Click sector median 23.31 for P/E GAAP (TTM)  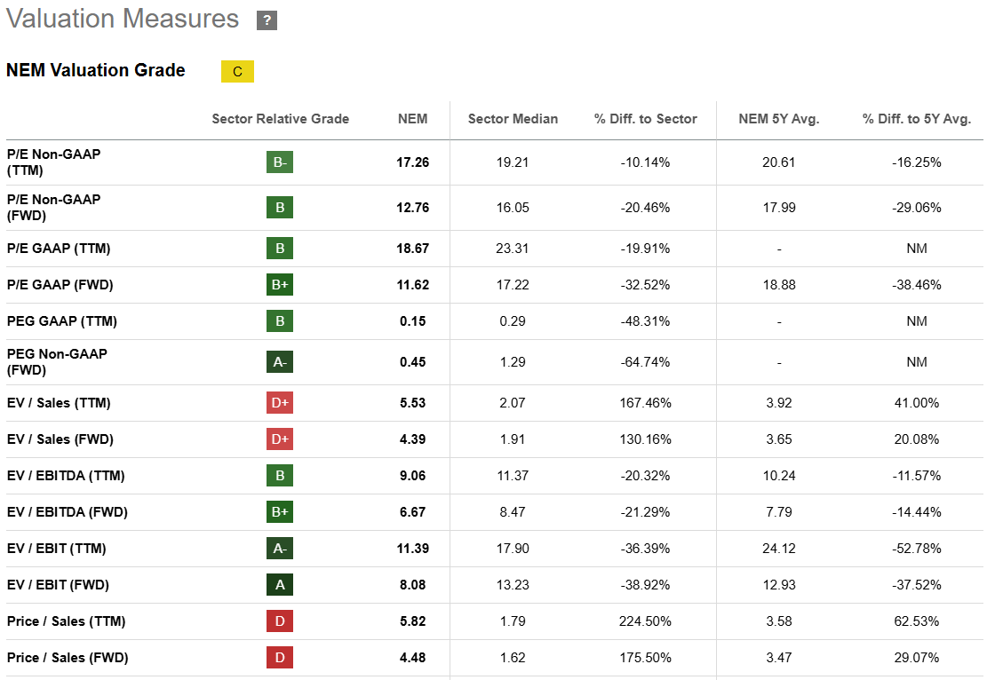tap(513, 249)
